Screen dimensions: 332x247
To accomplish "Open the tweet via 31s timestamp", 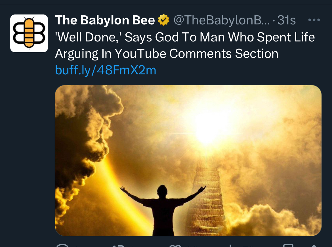I will point(286,20).
